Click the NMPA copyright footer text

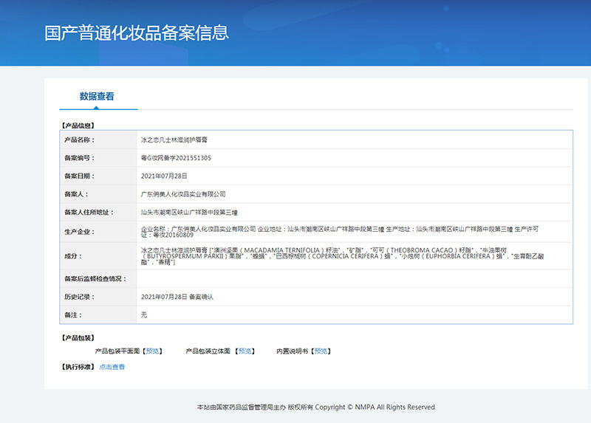click(x=315, y=407)
